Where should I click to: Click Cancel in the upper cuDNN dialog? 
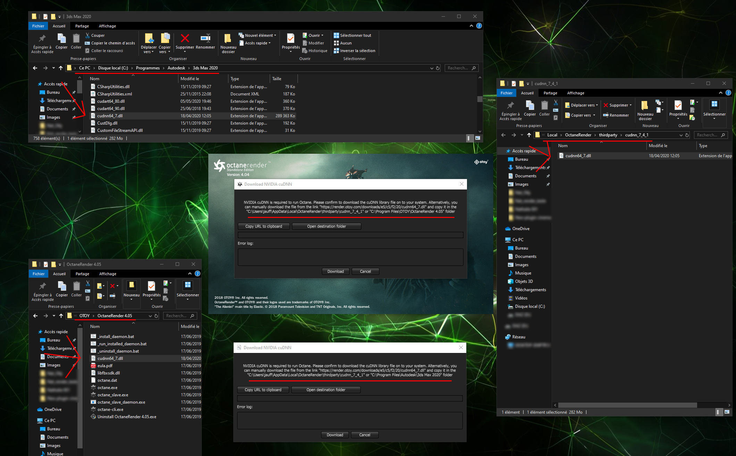[x=365, y=271]
